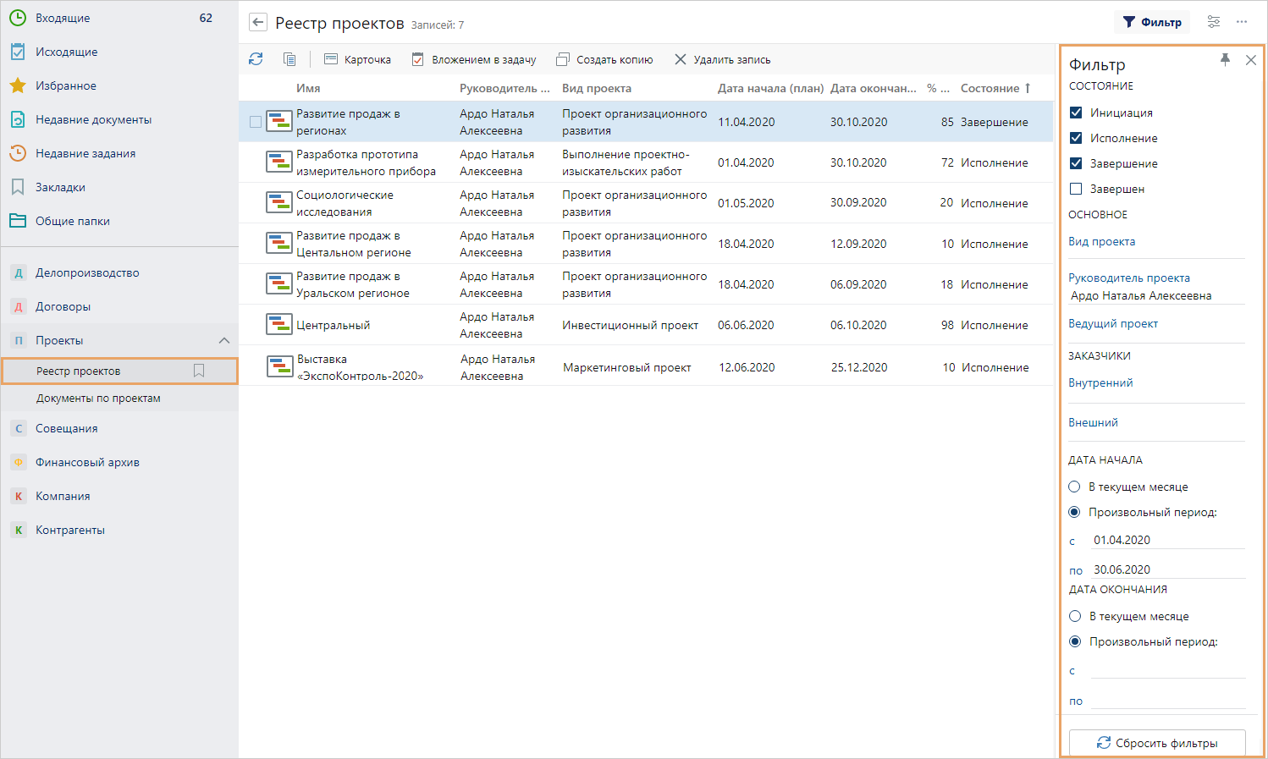Open the Входящие folder

(63, 18)
